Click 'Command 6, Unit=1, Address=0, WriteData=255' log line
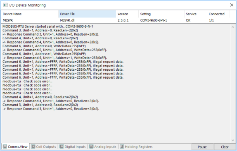This screenshot has height=151, width=237. 44,46
